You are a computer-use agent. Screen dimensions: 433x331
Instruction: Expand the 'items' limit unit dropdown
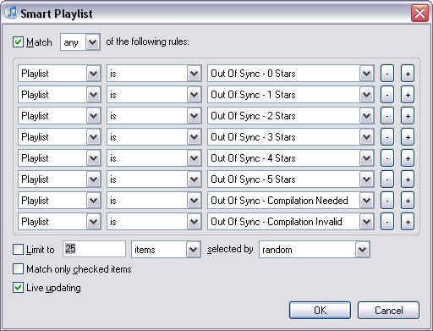point(166,250)
